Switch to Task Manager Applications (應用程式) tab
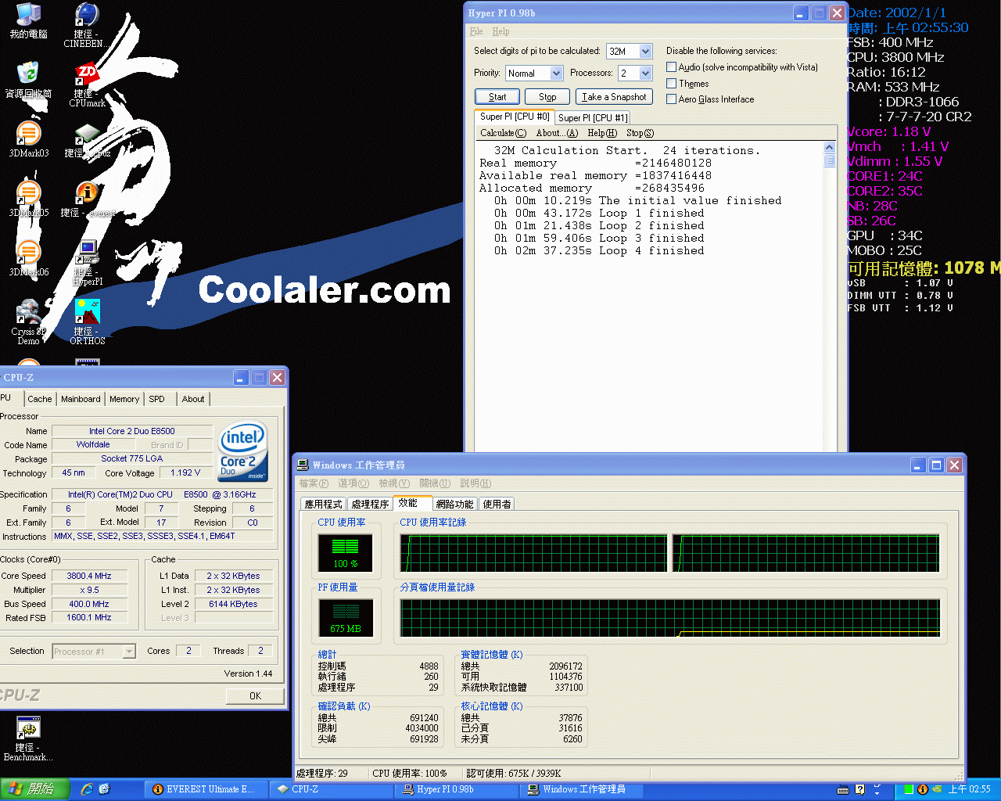Viewport: 1001px width, 801px height. click(x=324, y=505)
